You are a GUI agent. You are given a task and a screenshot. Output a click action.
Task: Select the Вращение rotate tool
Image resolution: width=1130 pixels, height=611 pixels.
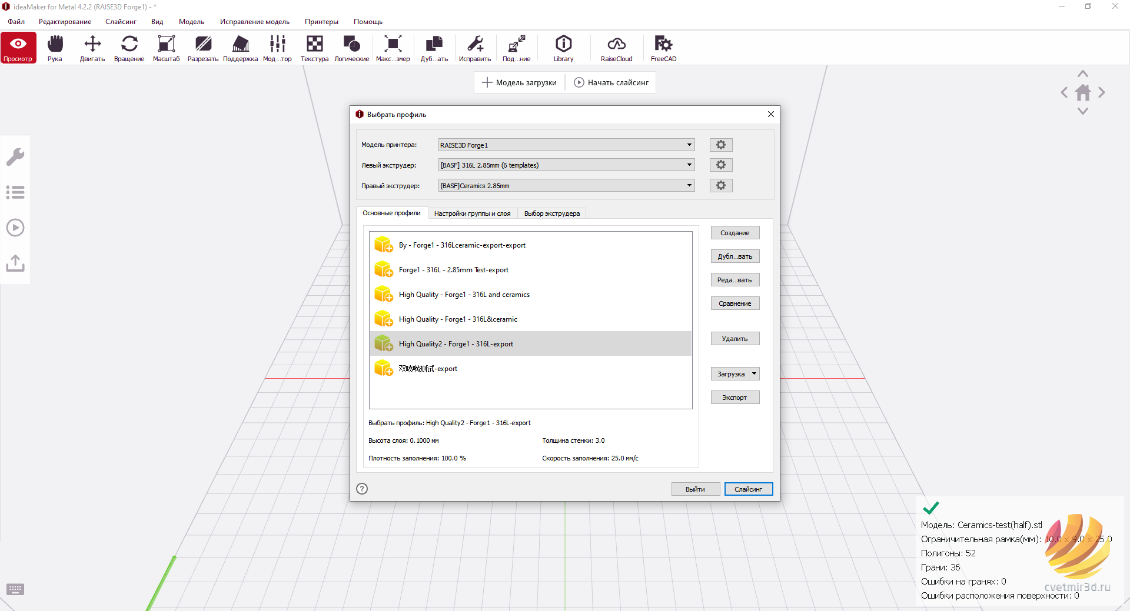[129, 48]
